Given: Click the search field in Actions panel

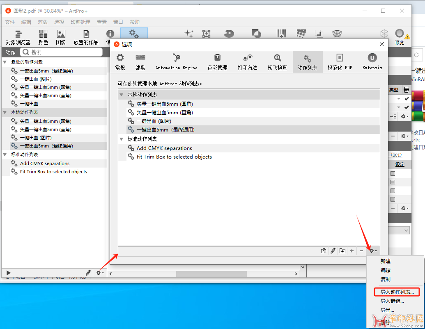Looking at the screenshot, I should coord(62,52).
